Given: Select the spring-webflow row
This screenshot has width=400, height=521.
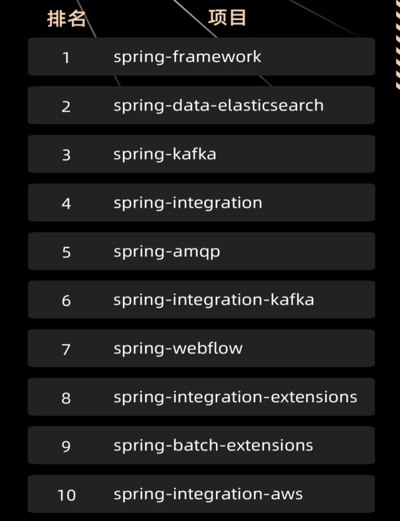Looking at the screenshot, I should pos(202,348).
